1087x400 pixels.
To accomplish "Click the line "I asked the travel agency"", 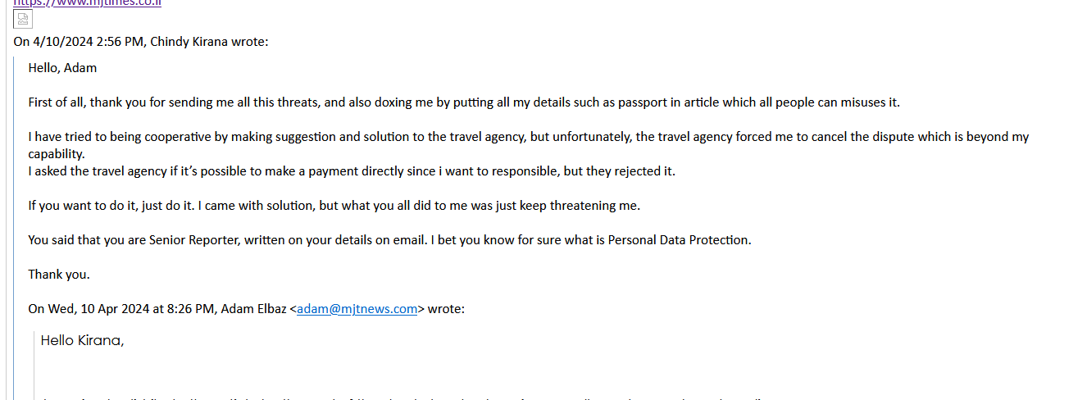I will 351,171.
